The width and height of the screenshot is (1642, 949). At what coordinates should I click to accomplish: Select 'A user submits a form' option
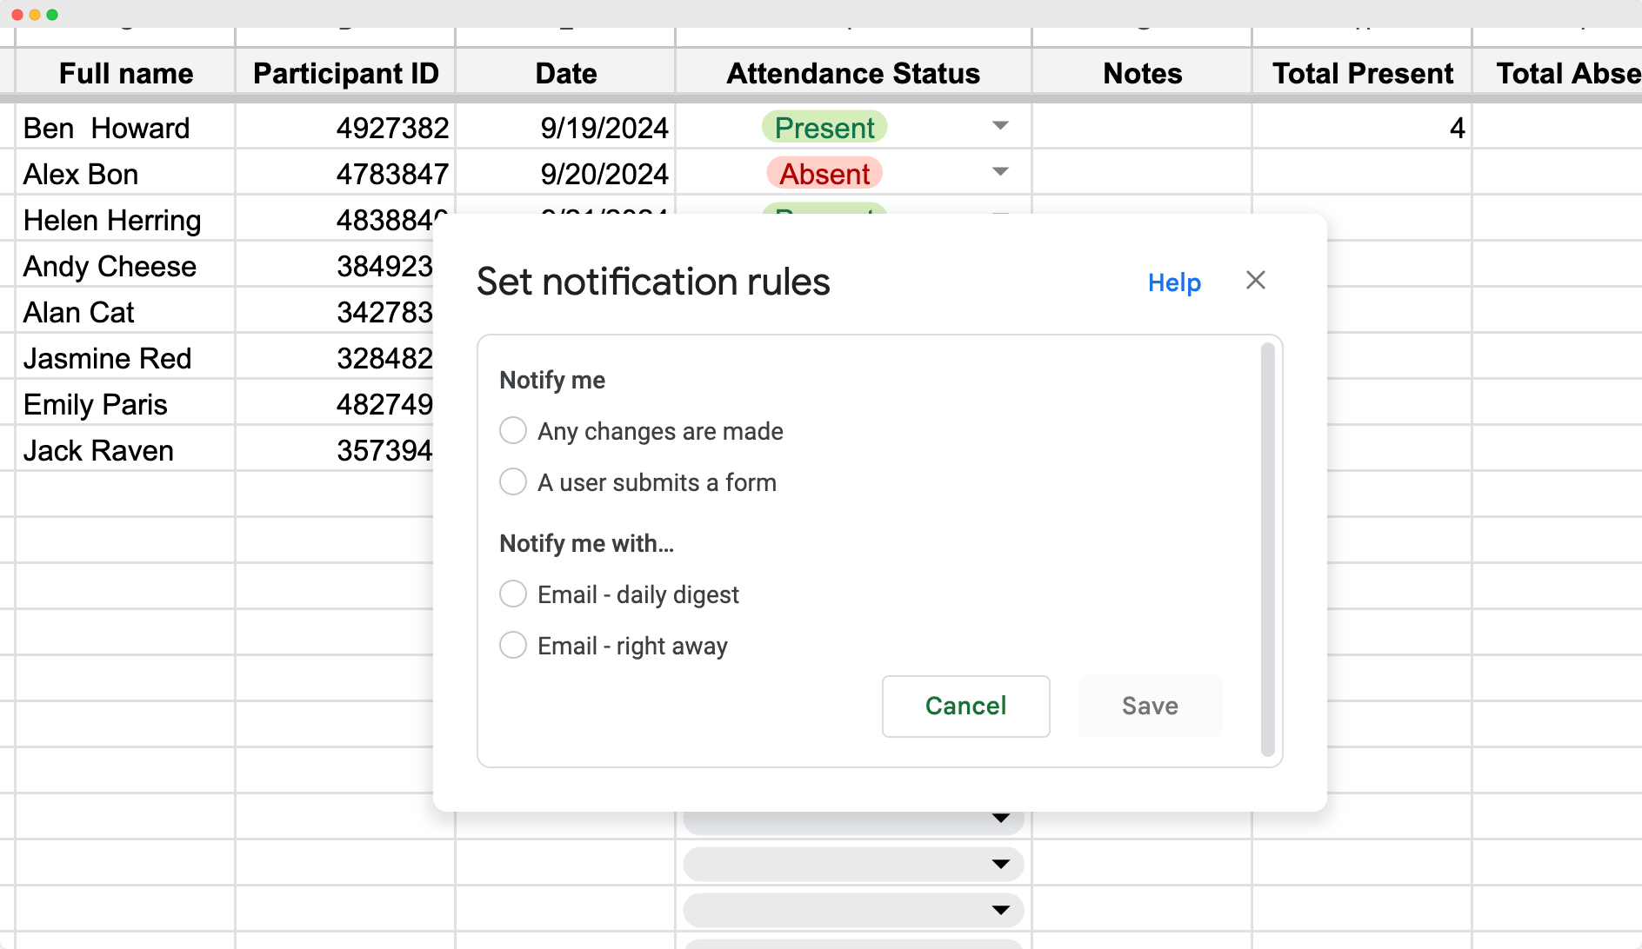coord(513,481)
